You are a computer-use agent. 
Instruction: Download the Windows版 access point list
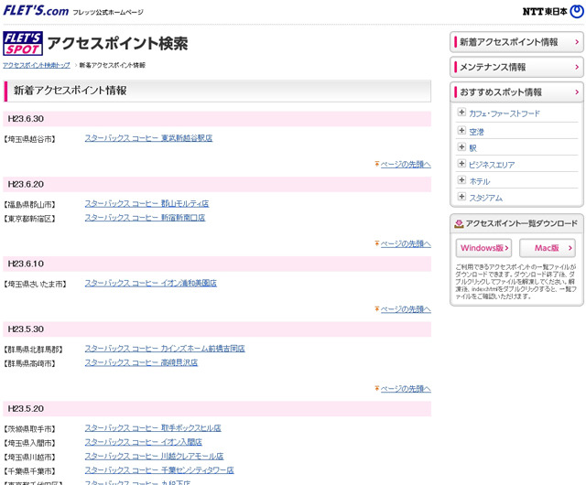click(483, 248)
